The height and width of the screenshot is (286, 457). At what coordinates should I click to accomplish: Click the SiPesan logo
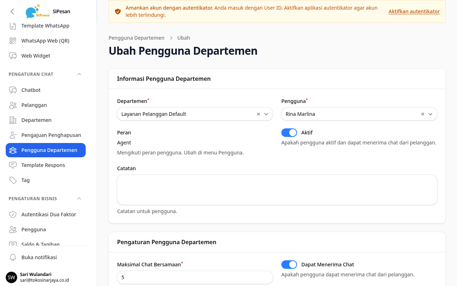click(x=37, y=11)
